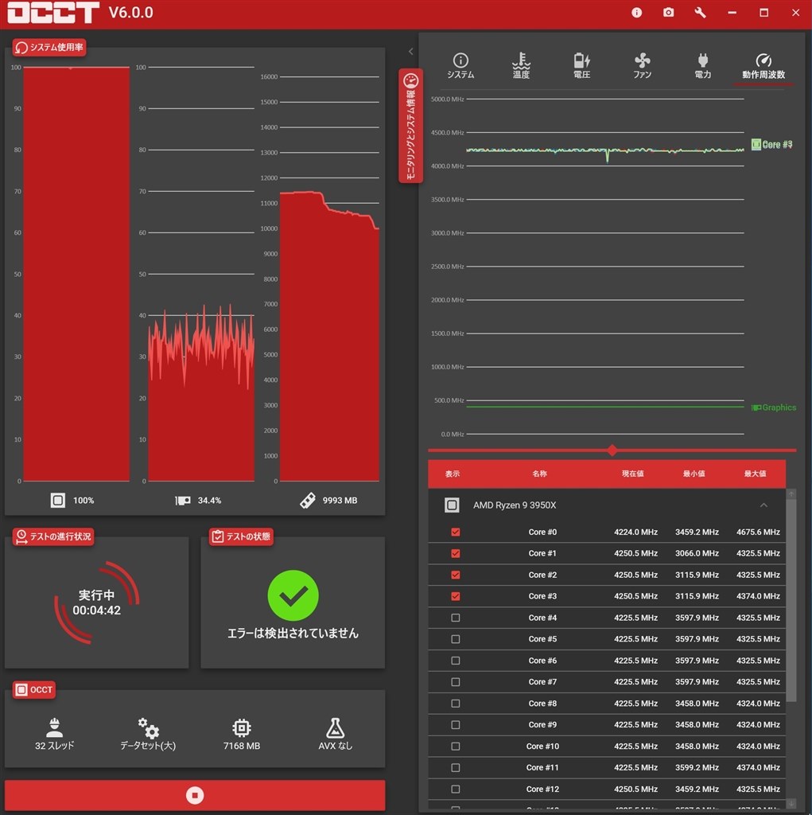Click the AVX なし flask icon
The height and width of the screenshot is (815, 812).
335,727
